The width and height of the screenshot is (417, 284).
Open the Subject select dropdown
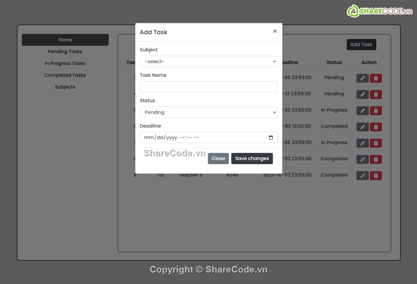[x=209, y=61]
